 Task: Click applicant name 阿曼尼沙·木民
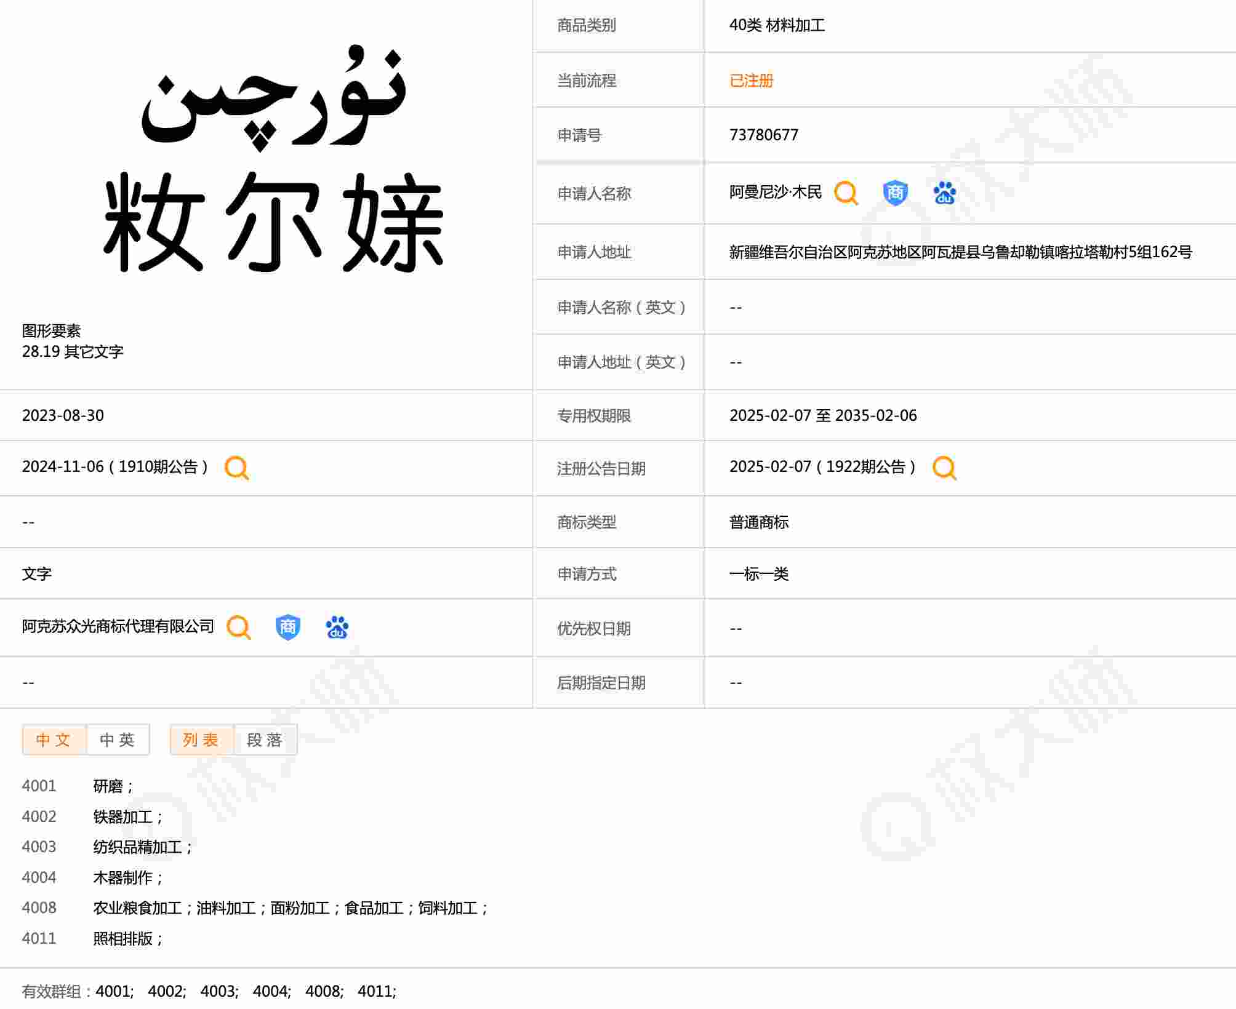click(x=775, y=193)
